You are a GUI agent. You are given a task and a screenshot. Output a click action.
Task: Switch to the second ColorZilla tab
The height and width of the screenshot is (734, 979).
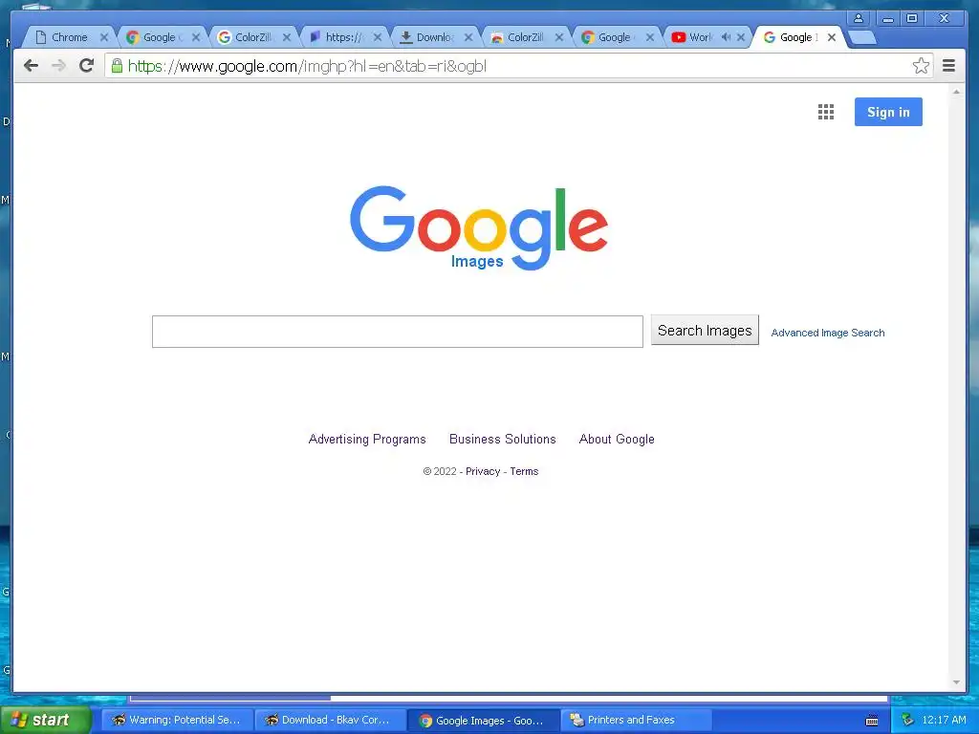click(x=525, y=37)
